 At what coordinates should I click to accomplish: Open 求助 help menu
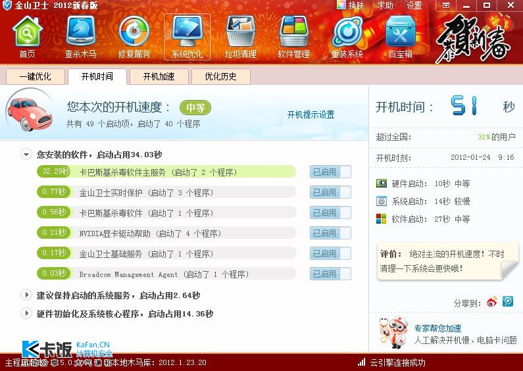coord(386,5)
